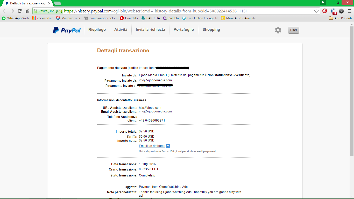This screenshot has width=354, height=199.
Task: Open Make A Gif bookmark
Action: pos(238,18)
